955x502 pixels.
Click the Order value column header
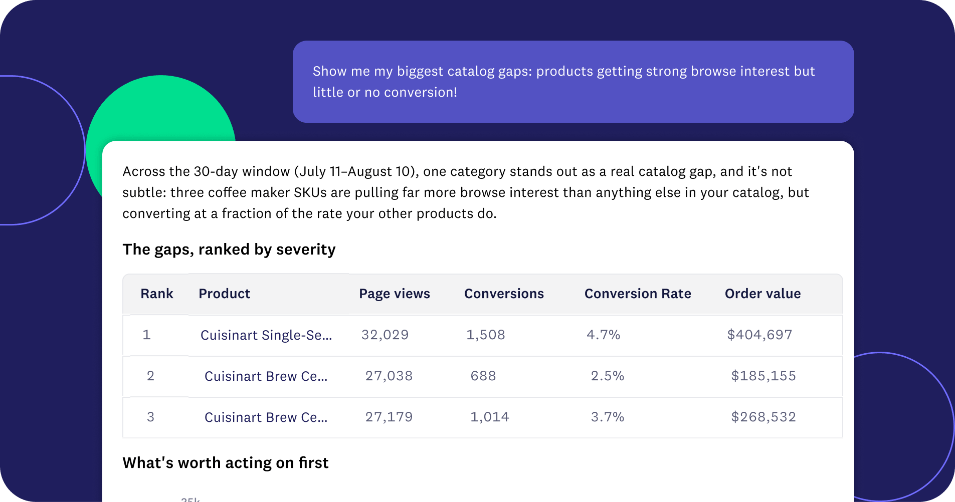(x=762, y=294)
